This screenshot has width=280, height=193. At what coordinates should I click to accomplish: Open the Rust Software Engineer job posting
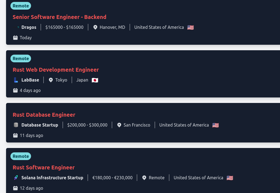(44, 167)
